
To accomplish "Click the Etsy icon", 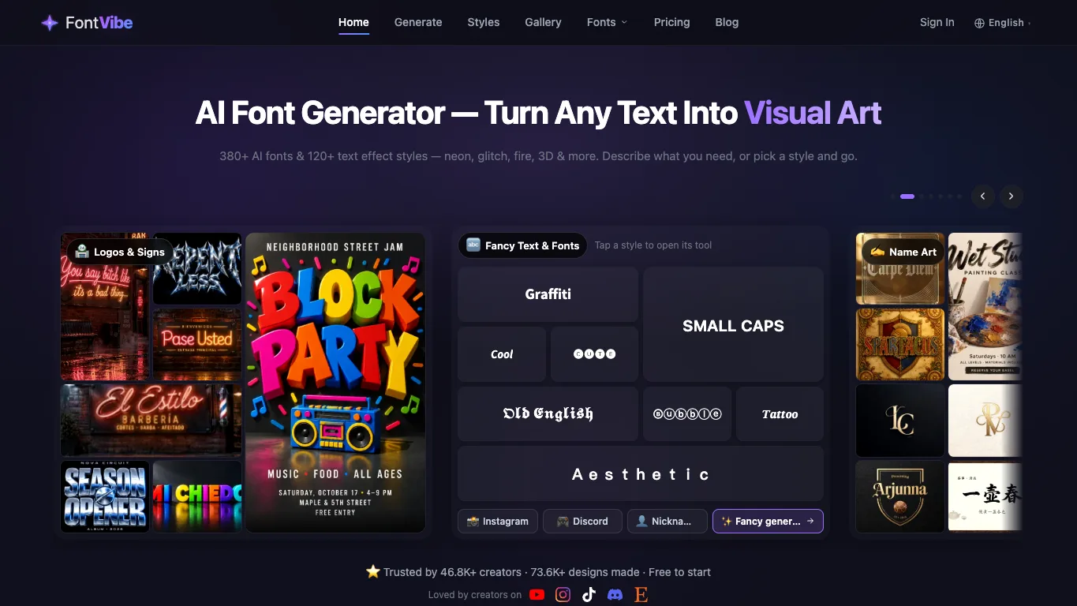I will [x=641, y=595].
